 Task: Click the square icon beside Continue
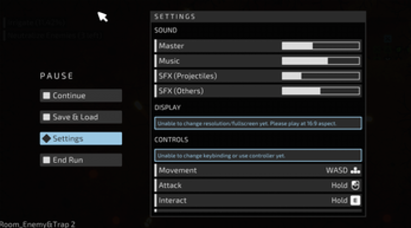46,95
